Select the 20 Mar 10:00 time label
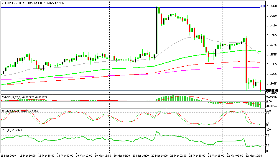 pos(141,156)
